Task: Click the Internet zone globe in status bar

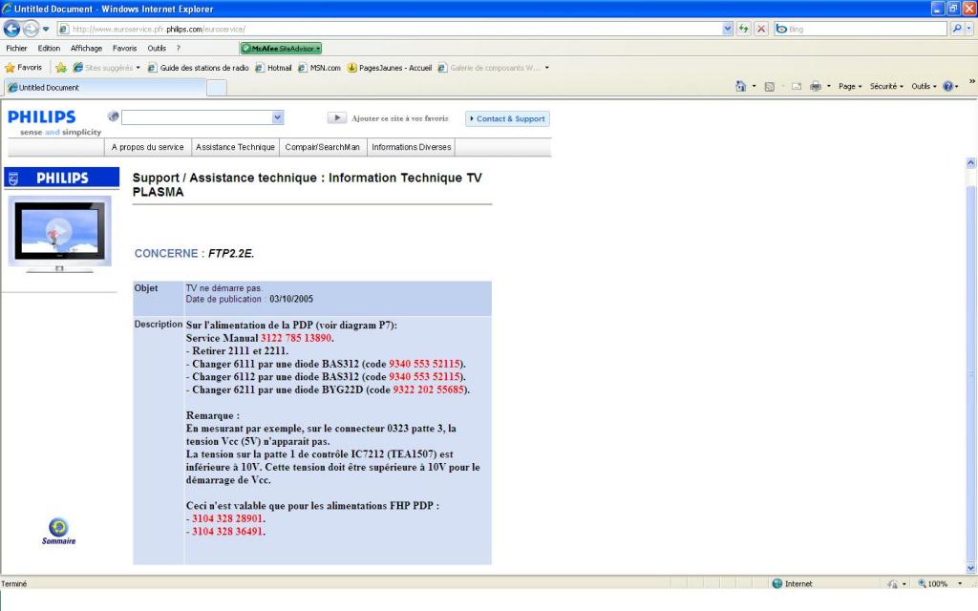Action: [777, 583]
